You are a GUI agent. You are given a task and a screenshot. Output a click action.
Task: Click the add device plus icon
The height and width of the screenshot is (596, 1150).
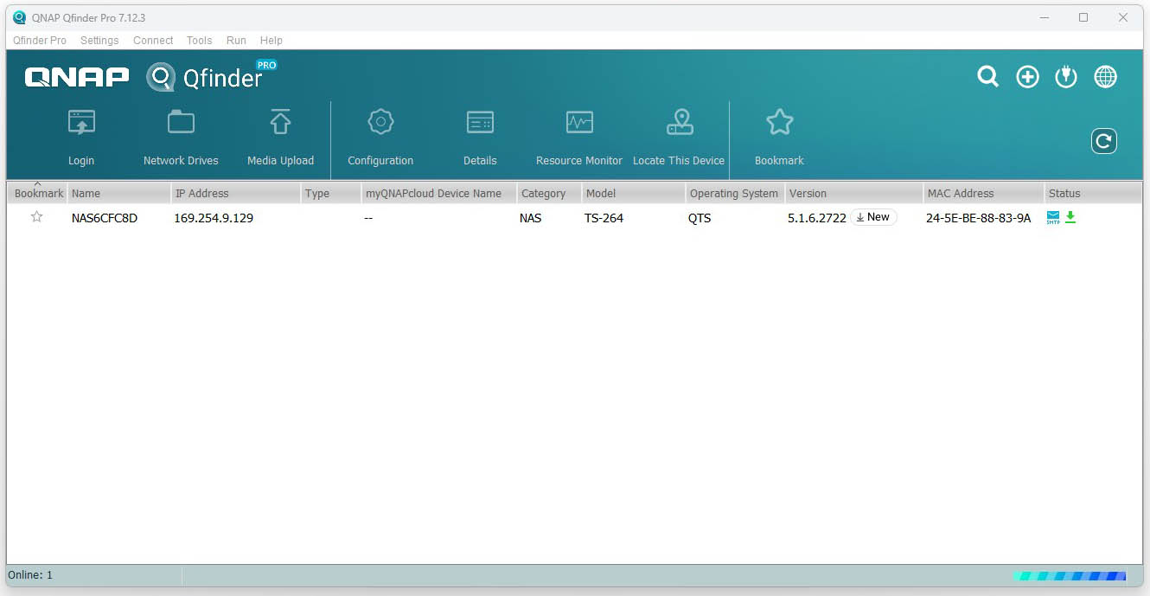[1027, 77]
